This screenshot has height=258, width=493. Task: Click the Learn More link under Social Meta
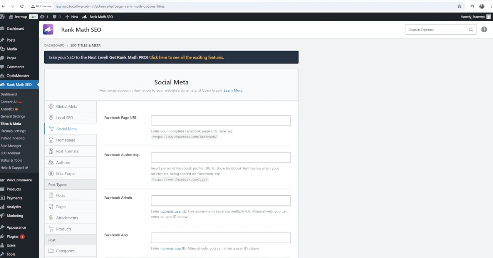pos(233,90)
